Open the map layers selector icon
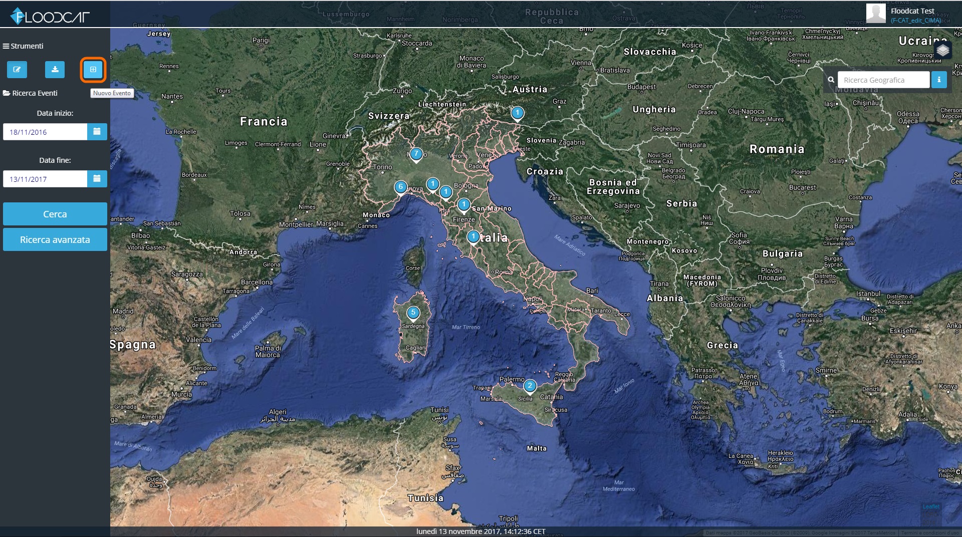Screen dimensions: 962x537 coord(943,50)
